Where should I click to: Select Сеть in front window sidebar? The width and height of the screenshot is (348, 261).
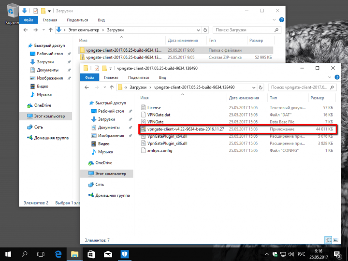coord(100,185)
